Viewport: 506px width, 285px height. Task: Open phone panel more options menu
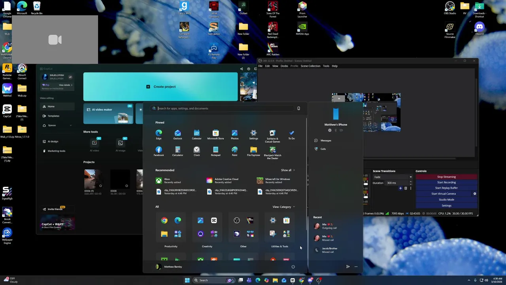356,267
